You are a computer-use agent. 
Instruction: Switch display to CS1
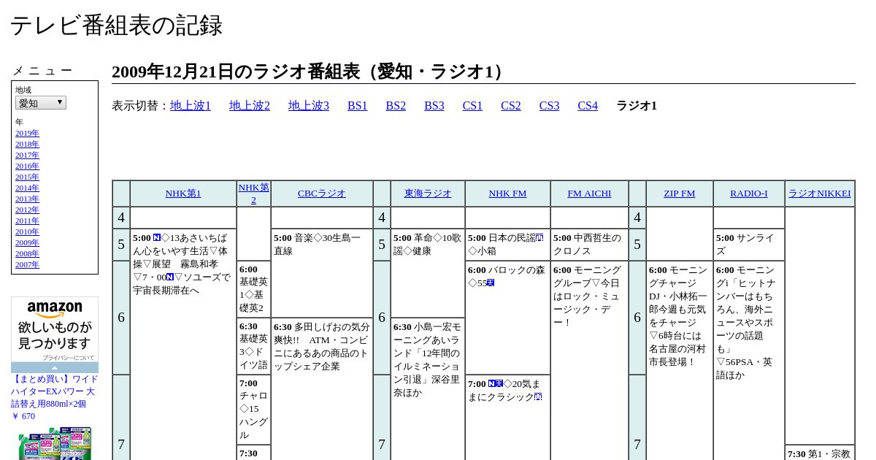click(x=472, y=106)
